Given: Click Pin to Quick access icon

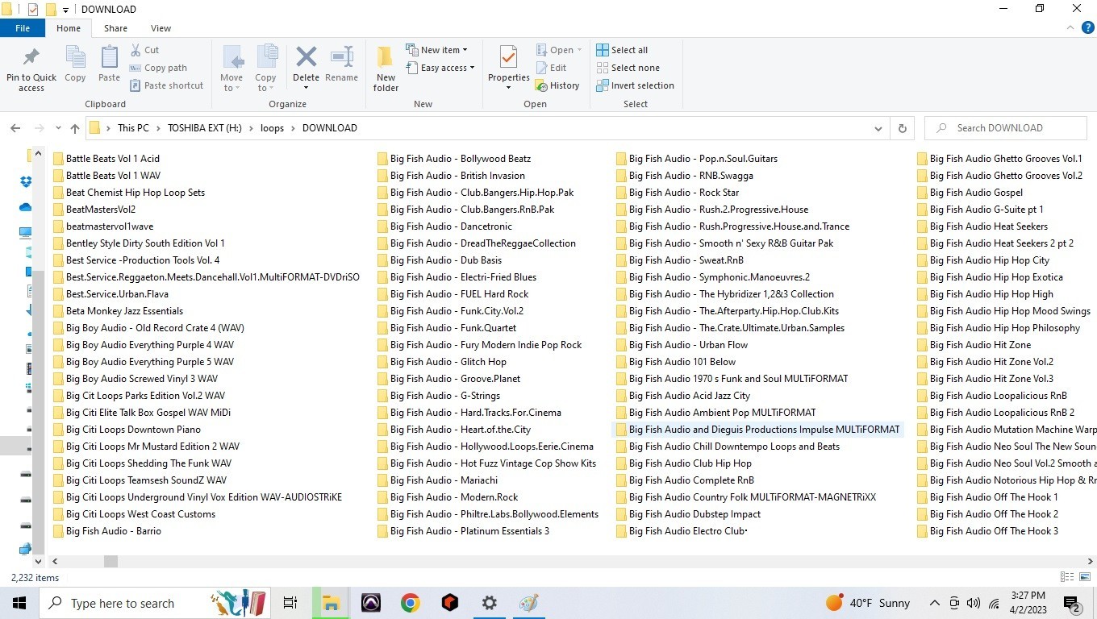Looking at the screenshot, I should click(x=31, y=58).
